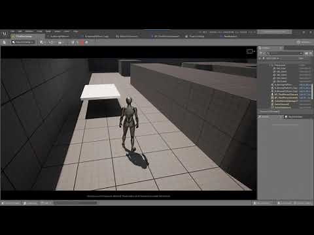Click the Unreal Engine logo icon
Viewport: 314px width, 235px height.
click(4, 34)
